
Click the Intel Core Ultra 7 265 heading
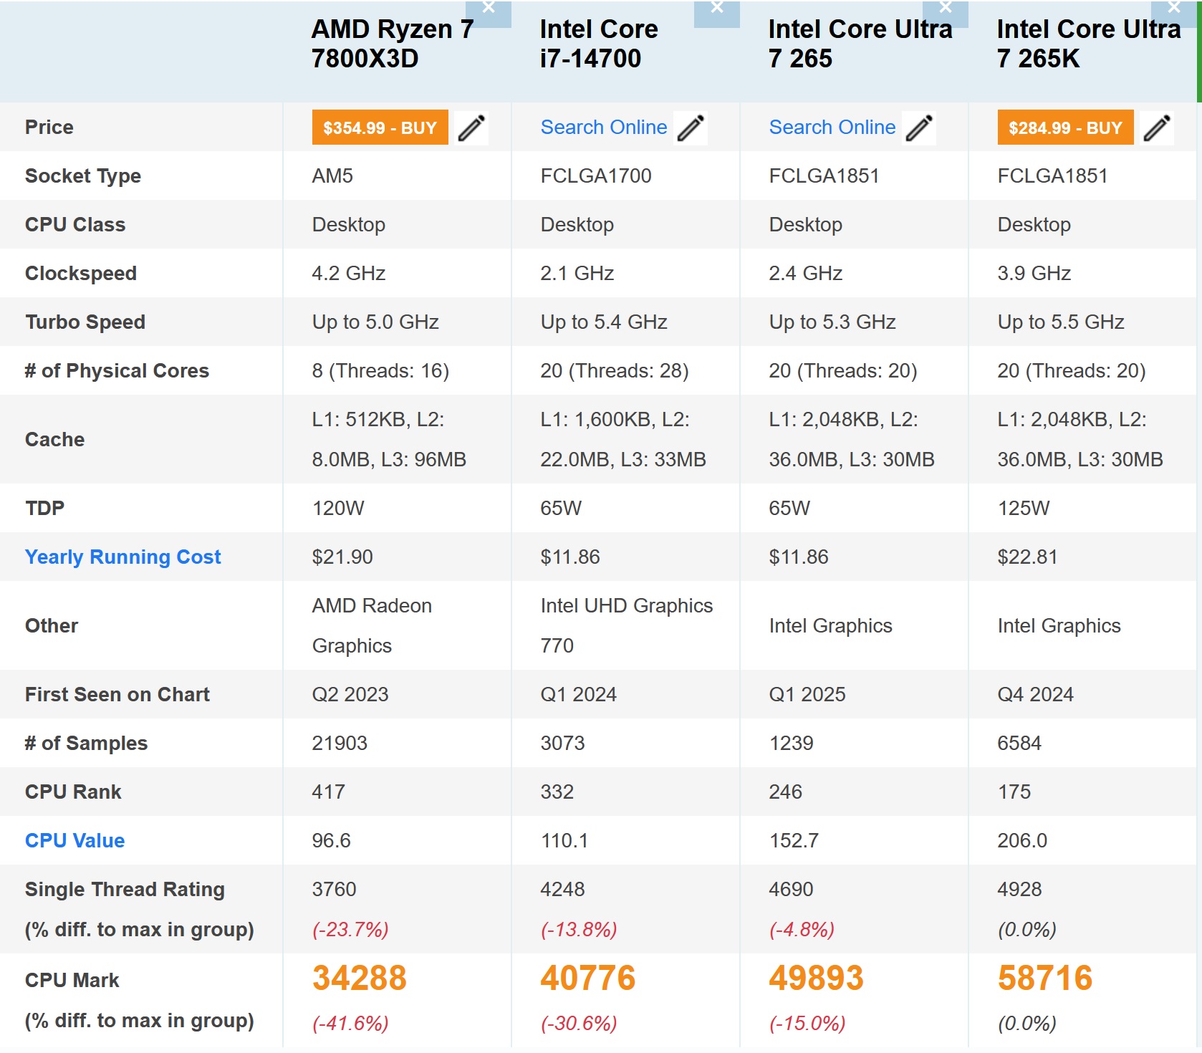click(x=860, y=44)
